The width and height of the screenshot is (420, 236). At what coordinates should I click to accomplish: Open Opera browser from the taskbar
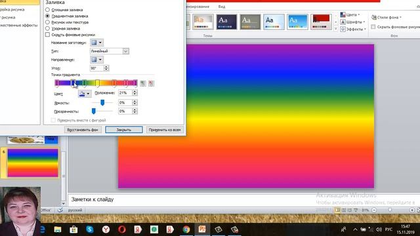coord(122,229)
